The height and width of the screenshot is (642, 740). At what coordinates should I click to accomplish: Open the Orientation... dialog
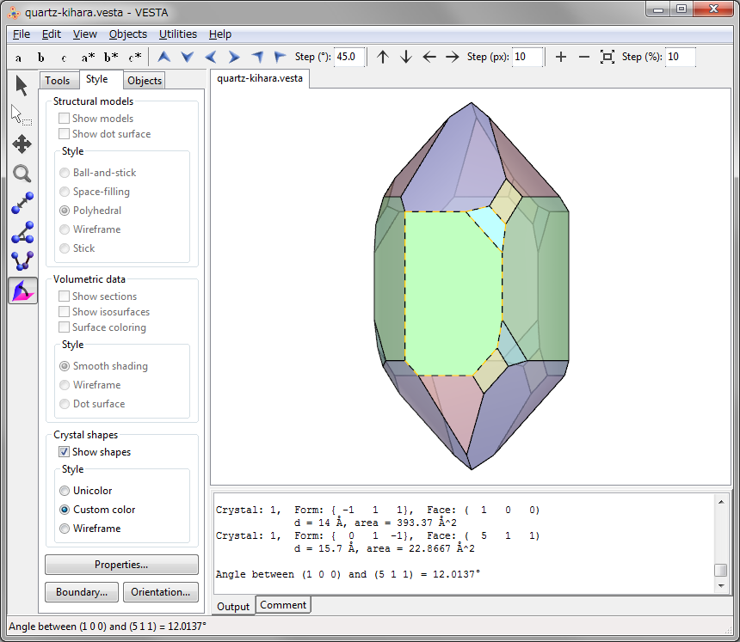tap(161, 592)
